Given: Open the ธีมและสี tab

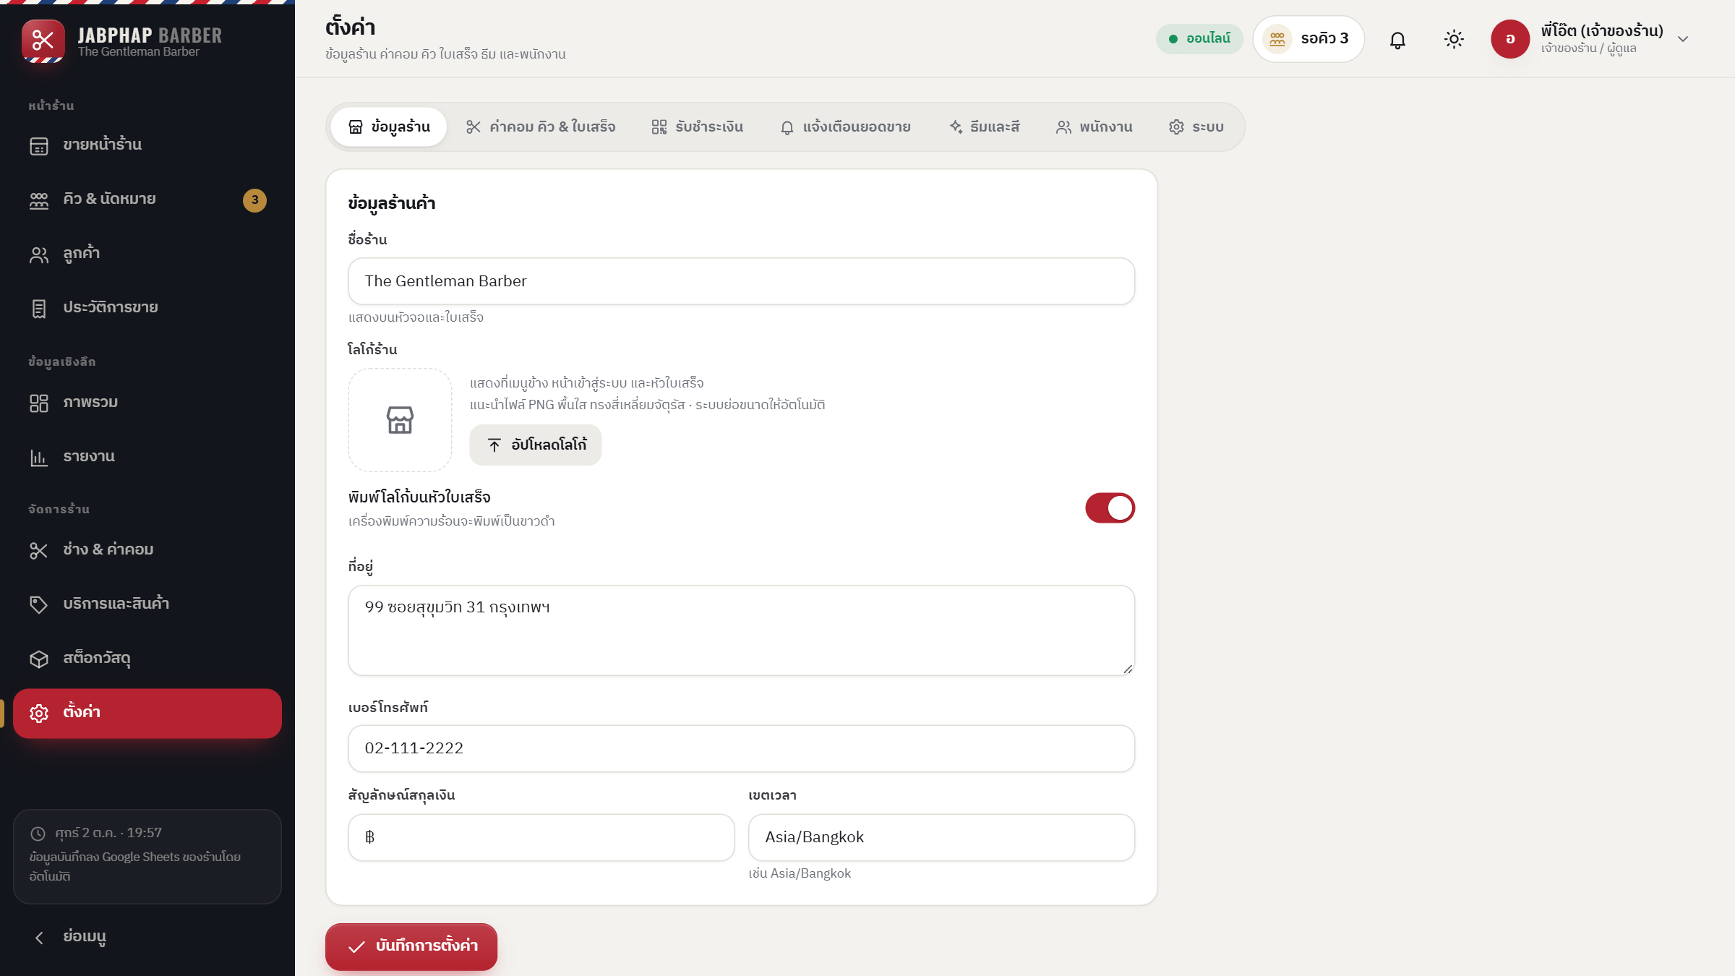Looking at the screenshot, I should point(985,127).
